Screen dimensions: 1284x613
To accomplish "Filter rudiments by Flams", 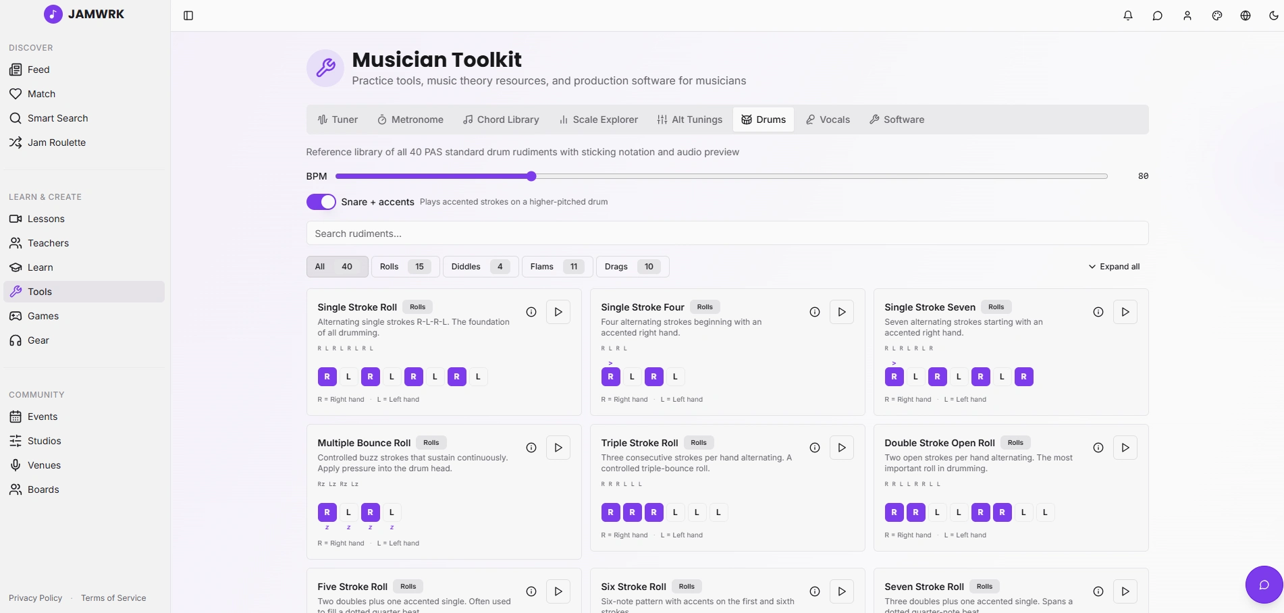I will pyautogui.click(x=558, y=267).
